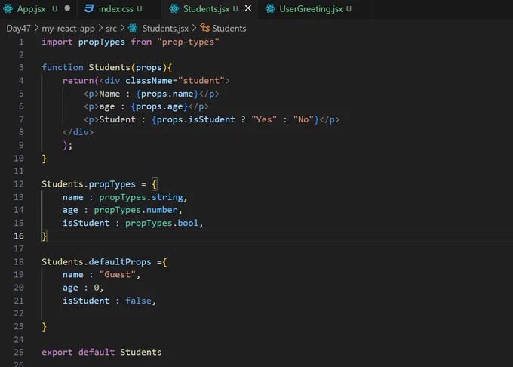
Task: Click propTypes.number on line 14
Action: click(136, 210)
